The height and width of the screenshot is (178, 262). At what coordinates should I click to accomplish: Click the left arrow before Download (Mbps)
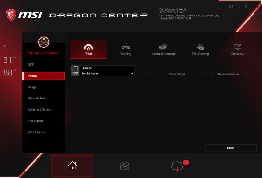point(211,74)
